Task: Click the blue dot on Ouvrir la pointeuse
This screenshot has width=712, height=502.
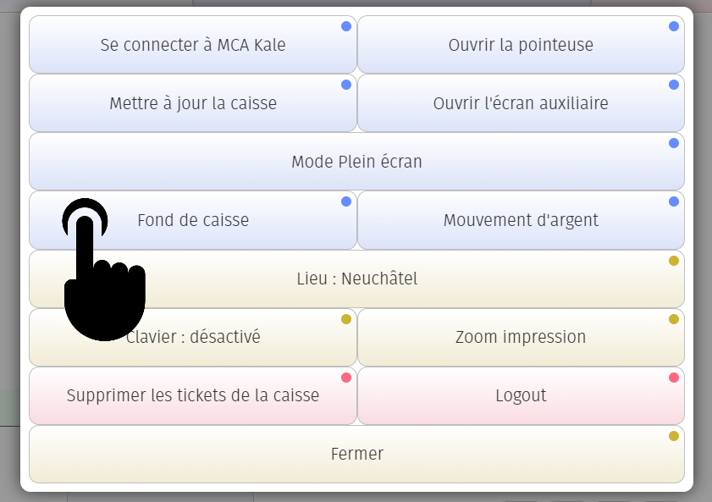Action: (674, 26)
